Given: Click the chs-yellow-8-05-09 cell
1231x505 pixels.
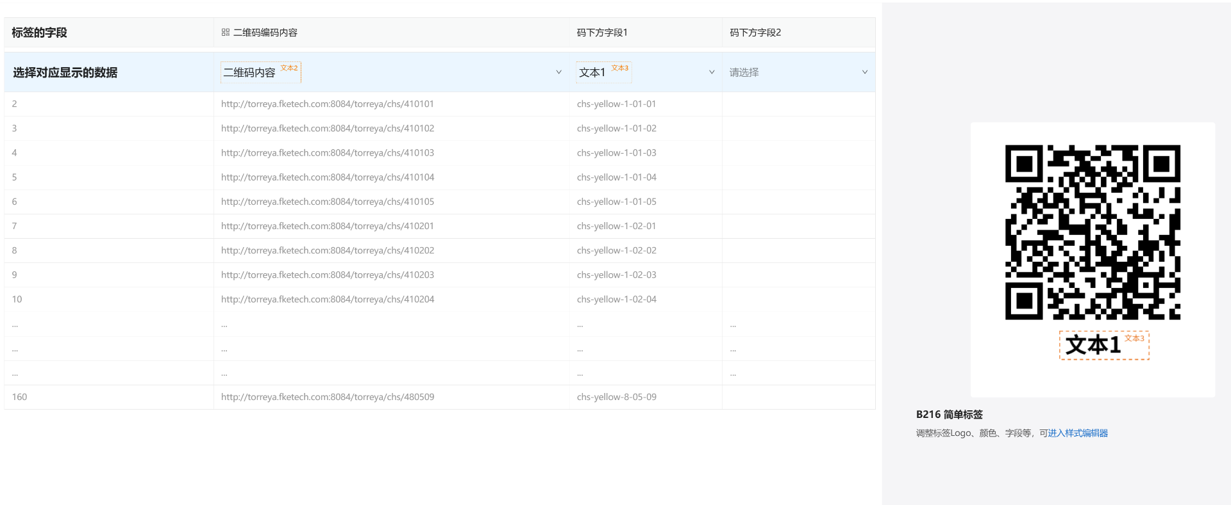Looking at the screenshot, I should pyautogui.click(x=616, y=397).
